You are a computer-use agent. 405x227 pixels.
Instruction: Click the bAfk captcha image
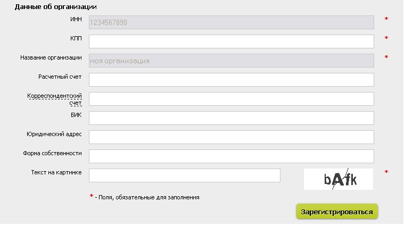[338, 179]
